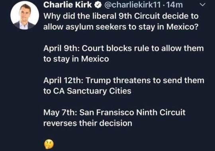Click 'Ninth Circuit' in May 7th line
The width and height of the screenshot is (215, 151).
tap(161, 112)
